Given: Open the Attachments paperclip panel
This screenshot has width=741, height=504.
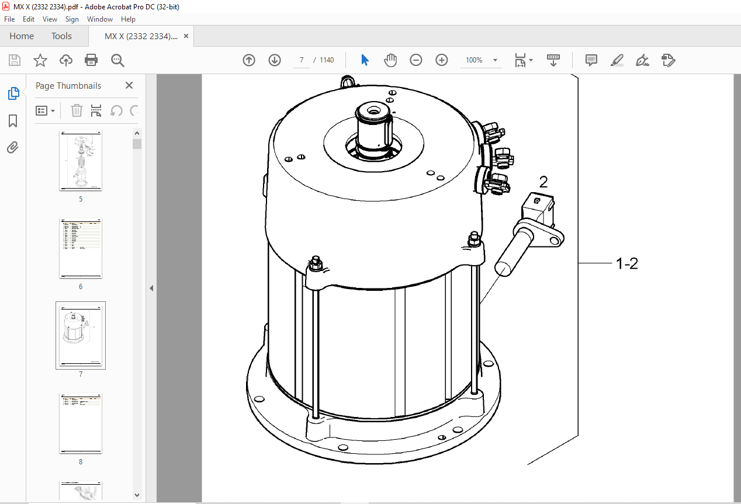Looking at the screenshot, I should coord(13,148).
